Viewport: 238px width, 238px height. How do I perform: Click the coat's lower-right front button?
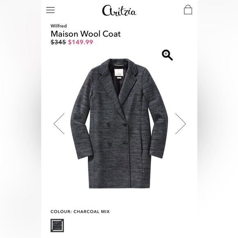click(x=125, y=144)
